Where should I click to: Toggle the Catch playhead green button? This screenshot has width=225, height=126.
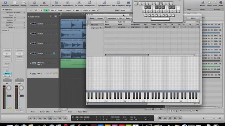click(46, 10)
